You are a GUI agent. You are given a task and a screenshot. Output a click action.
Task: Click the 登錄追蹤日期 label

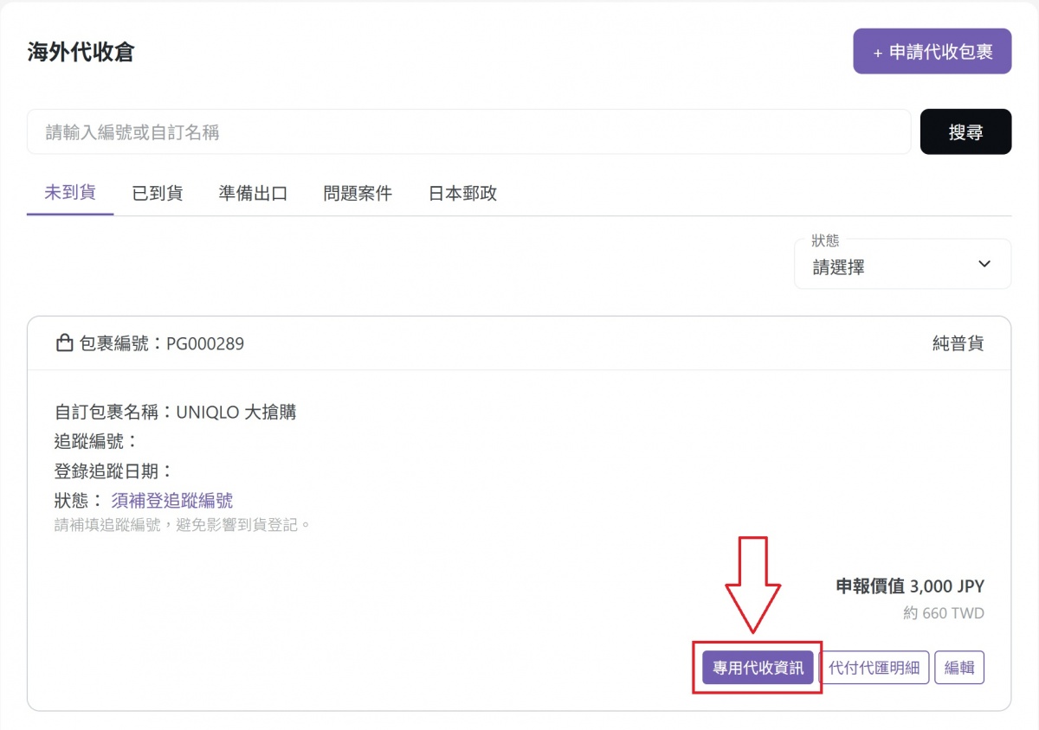tap(113, 471)
